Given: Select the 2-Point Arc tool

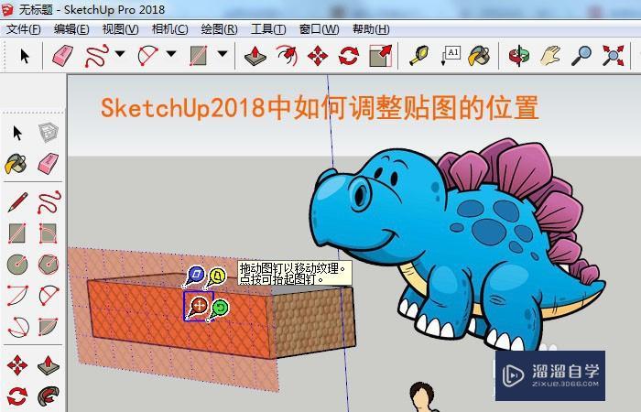Looking at the screenshot, I should point(49,295).
